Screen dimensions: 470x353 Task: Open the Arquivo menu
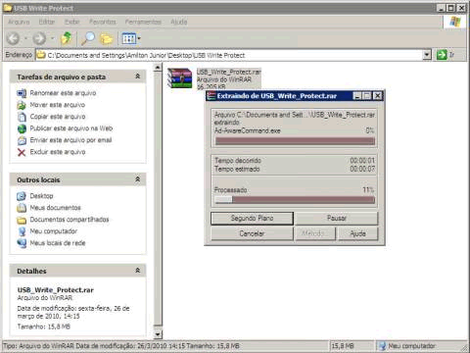[x=19, y=22]
